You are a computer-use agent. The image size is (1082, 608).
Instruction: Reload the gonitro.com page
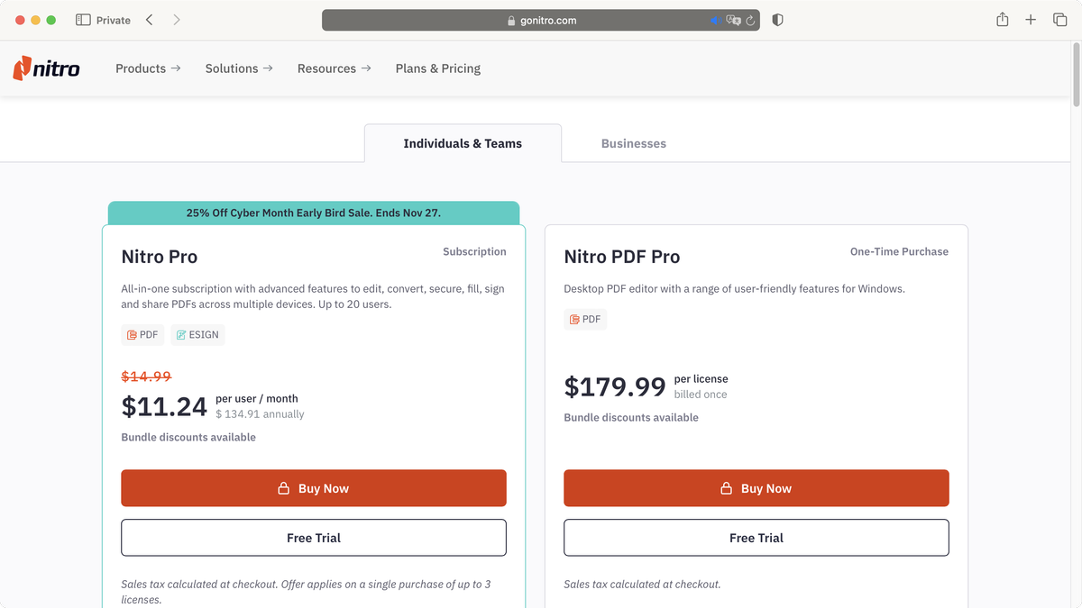(751, 19)
